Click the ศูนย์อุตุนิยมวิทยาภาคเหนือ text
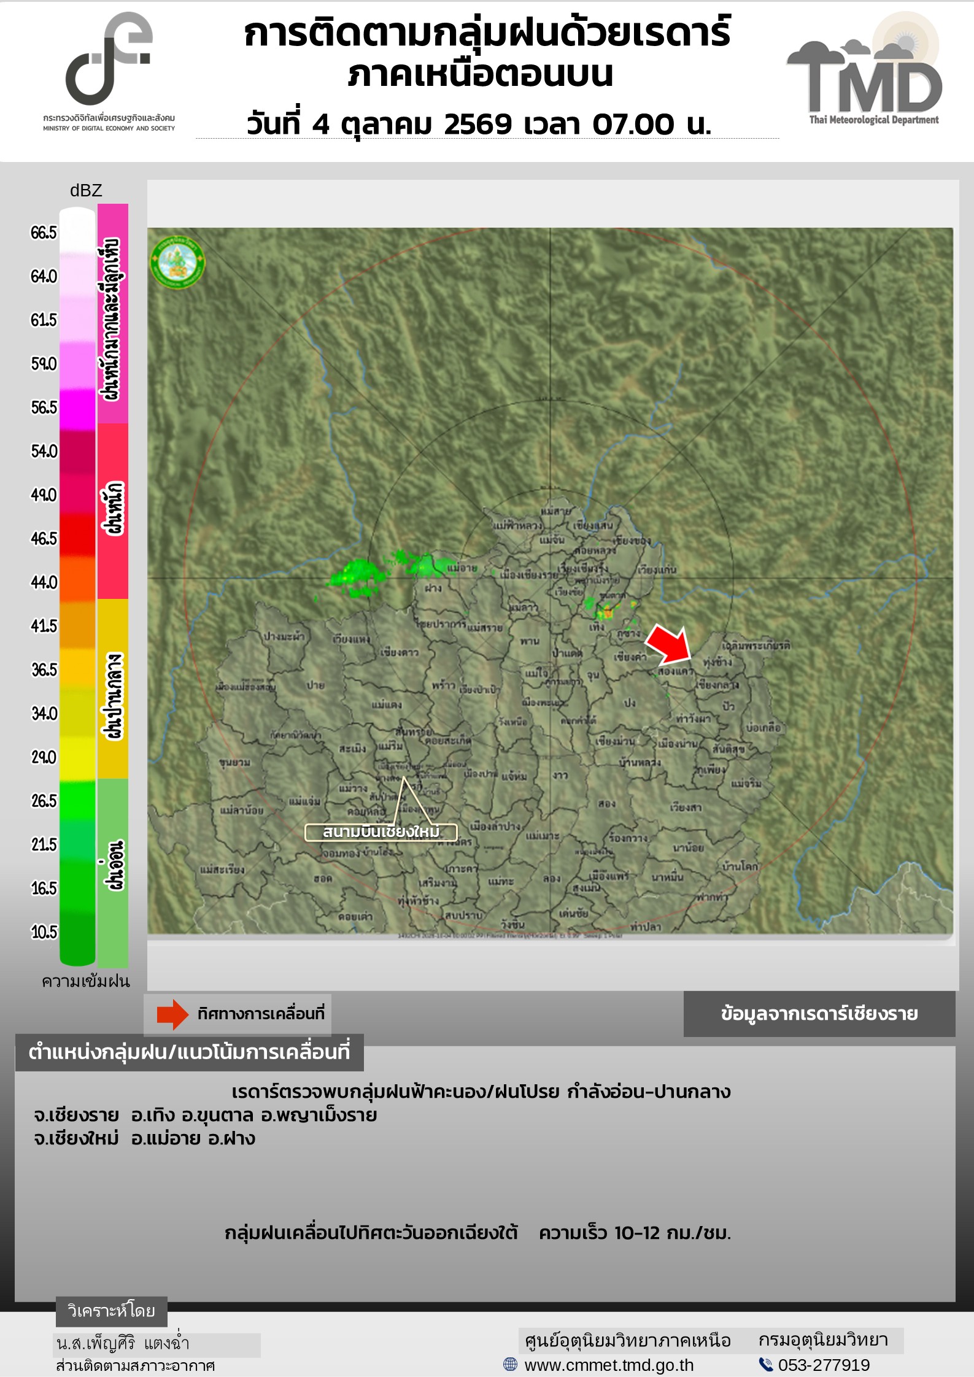The height and width of the screenshot is (1377, 974). (x=628, y=1340)
